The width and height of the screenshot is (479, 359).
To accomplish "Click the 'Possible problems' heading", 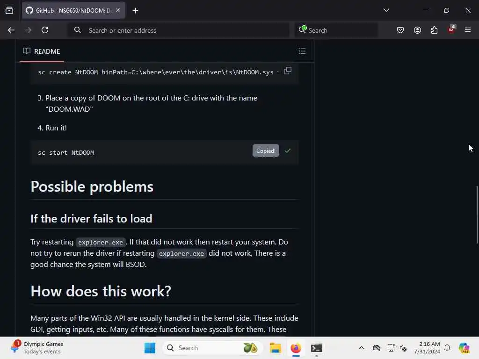I will tap(92, 187).
